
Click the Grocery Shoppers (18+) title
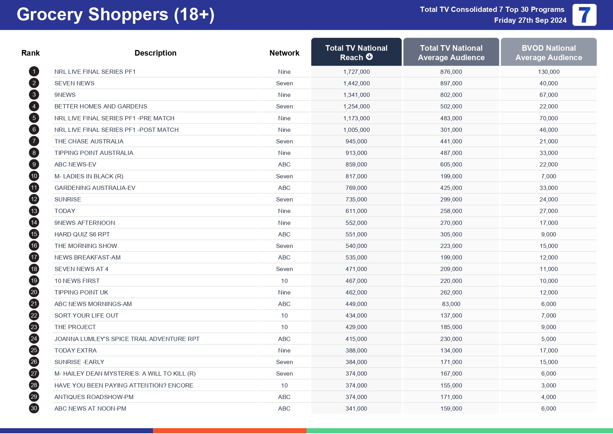[115, 15]
